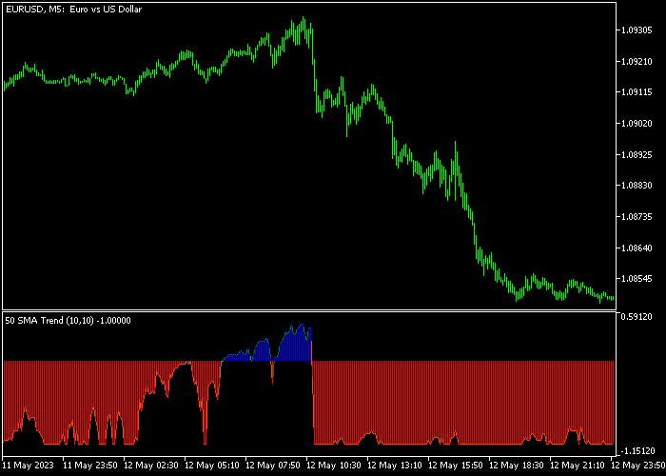Click price label 1.09305
This screenshot has width=666, height=476.
pos(637,30)
